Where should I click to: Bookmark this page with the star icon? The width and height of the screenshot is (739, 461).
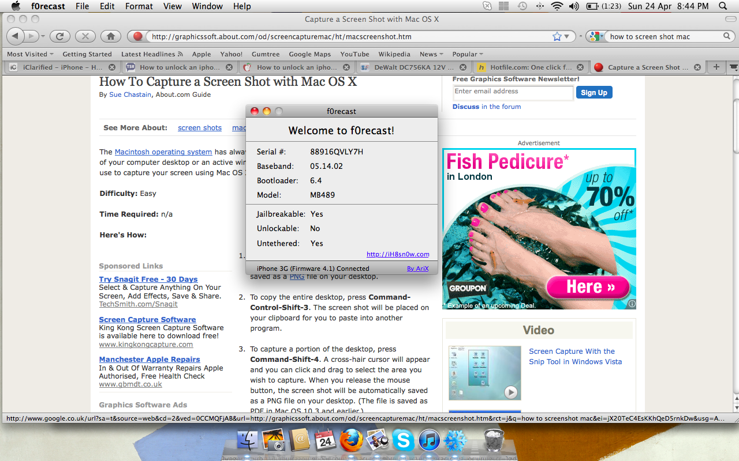[557, 36]
